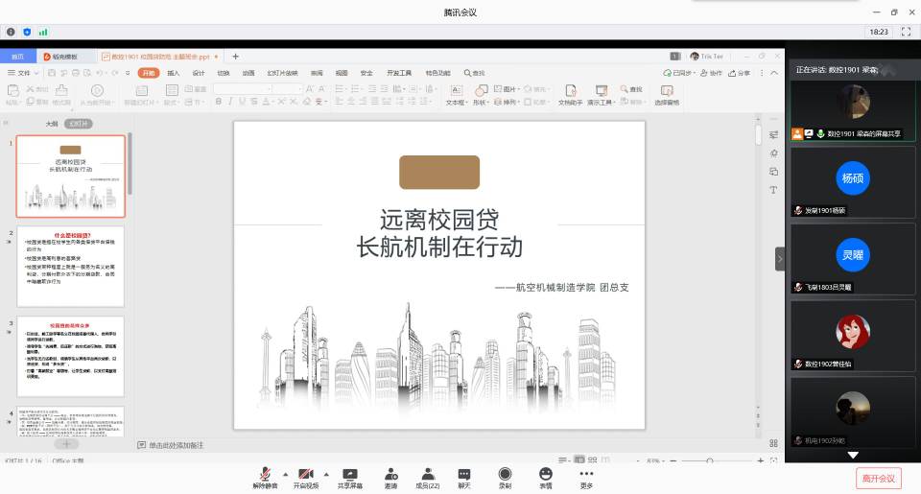Viewport: 921px width, 494px height.
Task: Open the 设计 ribbon tab
Action: 199,73
